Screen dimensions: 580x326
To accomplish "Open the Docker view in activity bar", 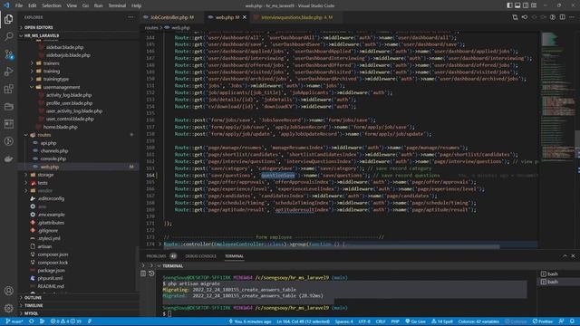I will (x=8, y=158).
